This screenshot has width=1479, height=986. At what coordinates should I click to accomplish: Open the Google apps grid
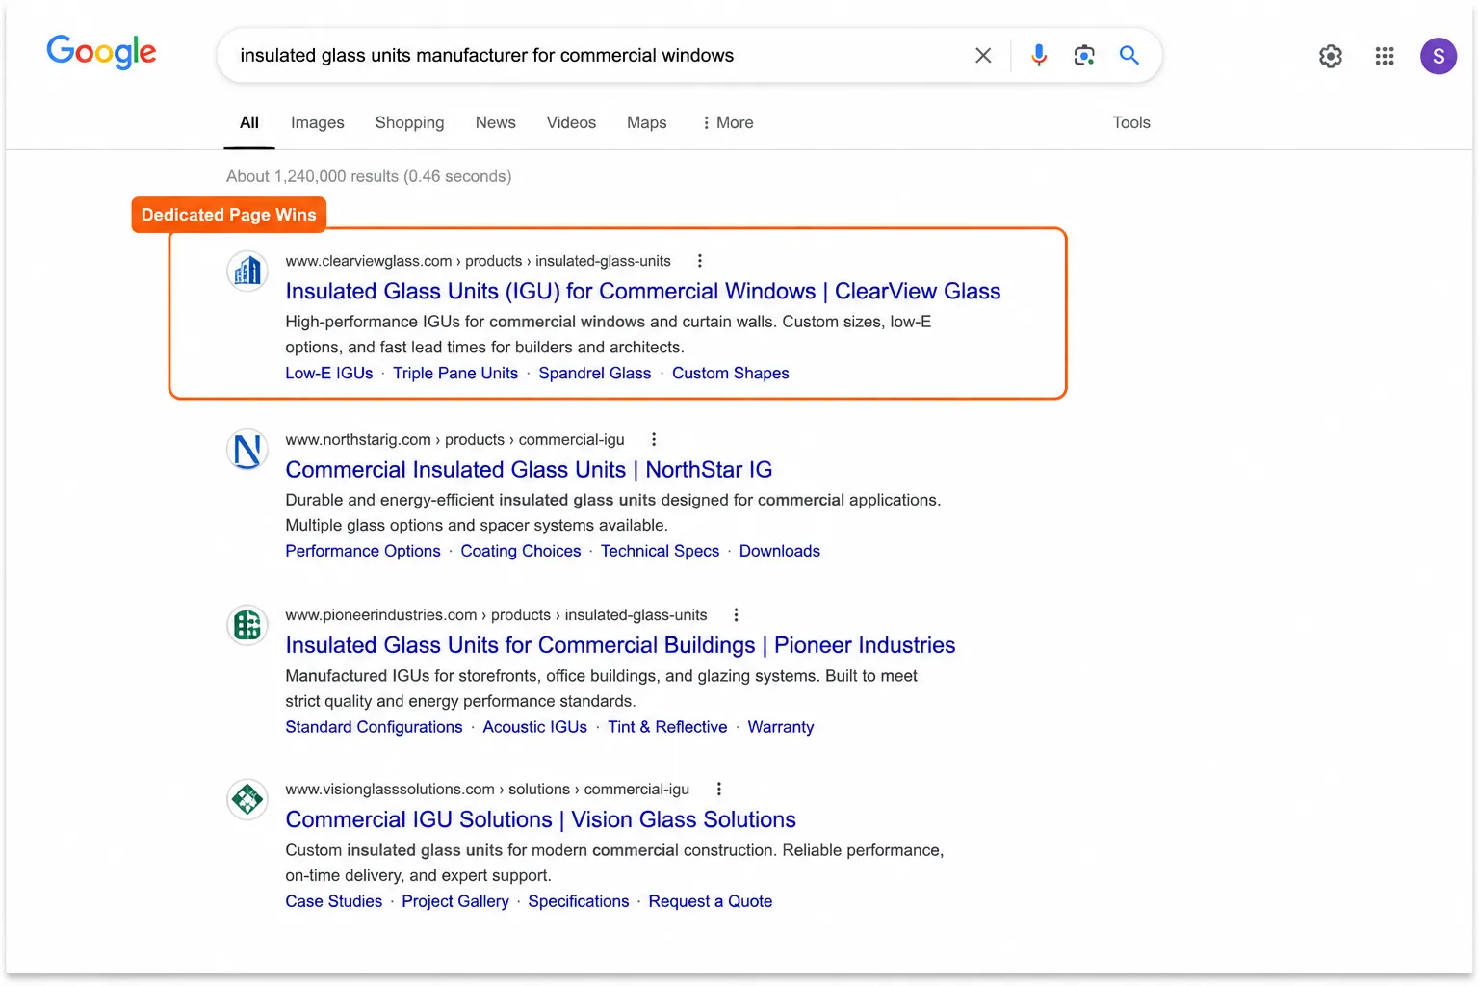coord(1385,56)
